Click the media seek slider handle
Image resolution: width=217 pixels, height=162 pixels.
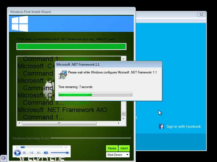pos(23,147)
